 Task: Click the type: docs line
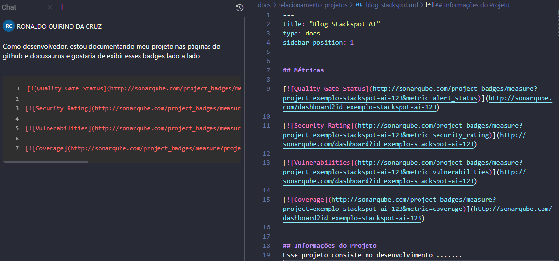[x=301, y=34]
